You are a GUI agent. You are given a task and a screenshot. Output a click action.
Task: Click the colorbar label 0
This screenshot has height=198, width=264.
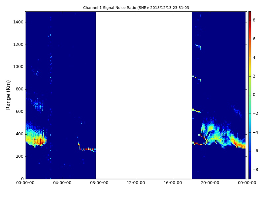254,95
